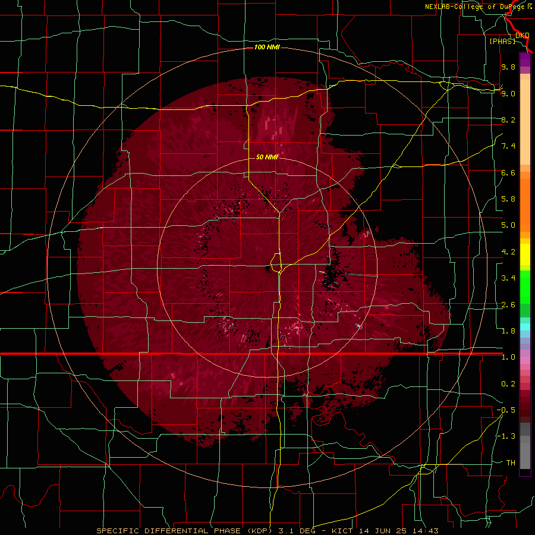This screenshot has width=535, height=535.
Task: Select the 9.0 value on the scale
Action: point(508,93)
